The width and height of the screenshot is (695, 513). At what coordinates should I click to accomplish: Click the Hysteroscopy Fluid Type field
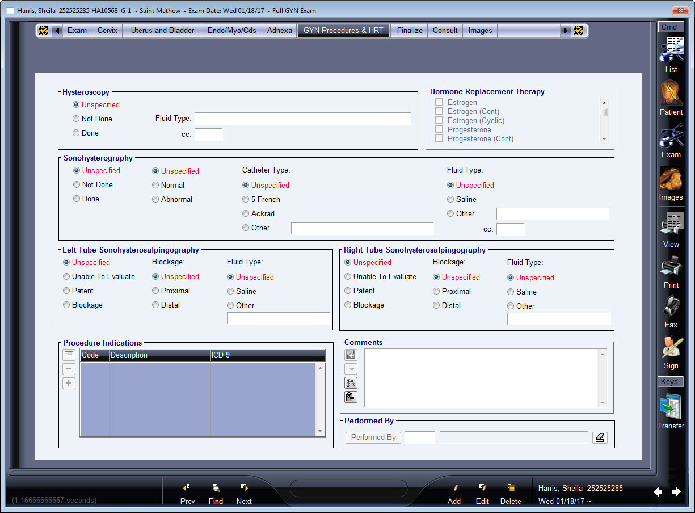(303, 119)
